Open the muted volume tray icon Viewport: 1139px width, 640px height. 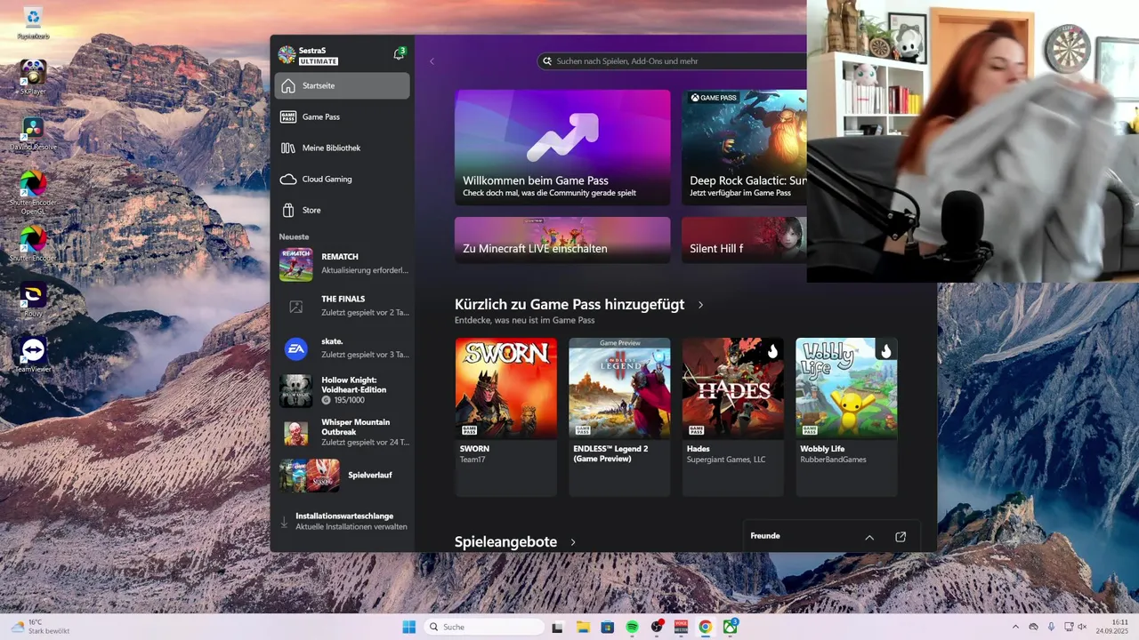(x=1082, y=627)
